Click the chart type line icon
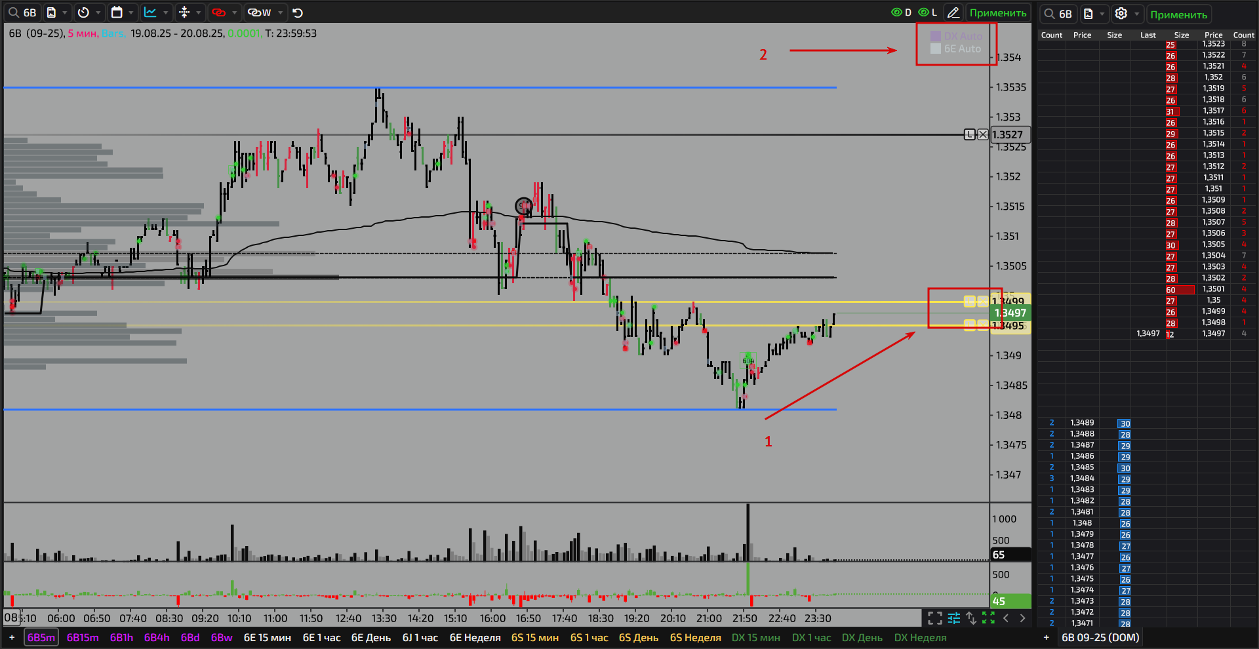The image size is (1259, 649). pos(150,12)
